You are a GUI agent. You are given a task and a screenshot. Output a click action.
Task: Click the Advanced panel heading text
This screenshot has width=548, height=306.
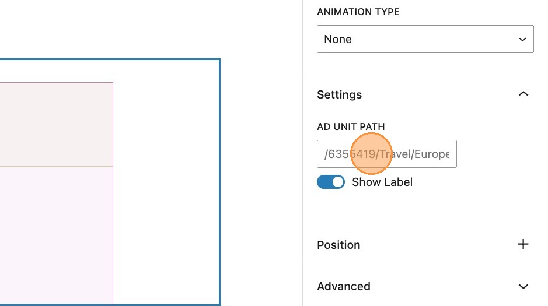point(343,286)
